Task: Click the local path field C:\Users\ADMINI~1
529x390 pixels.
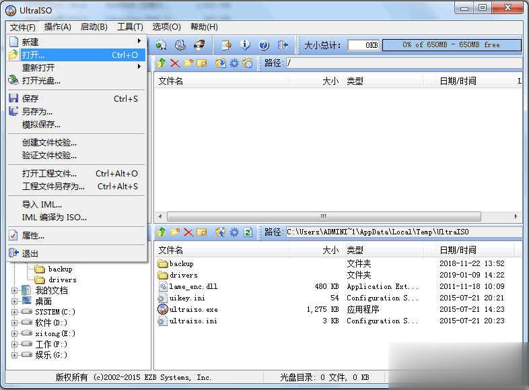Action: [404, 232]
